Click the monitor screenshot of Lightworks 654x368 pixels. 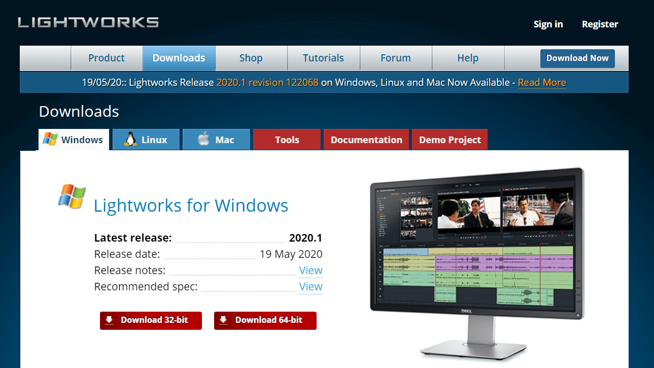click(x=476, y=245)
